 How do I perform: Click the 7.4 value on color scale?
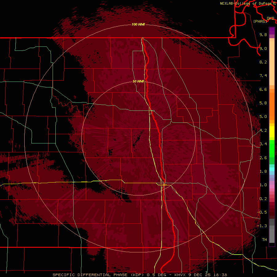(x=263, y=76)
